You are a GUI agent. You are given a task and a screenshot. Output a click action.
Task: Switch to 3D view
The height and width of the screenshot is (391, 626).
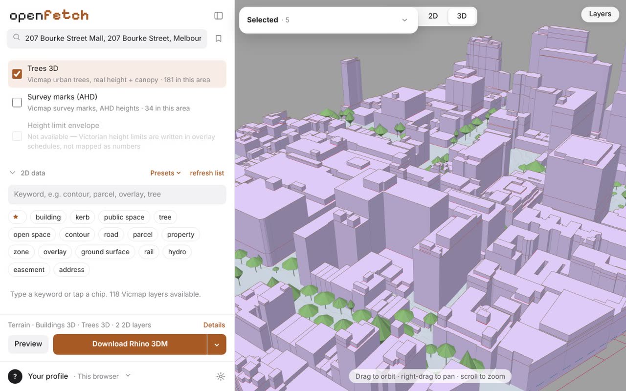[462, 16]
